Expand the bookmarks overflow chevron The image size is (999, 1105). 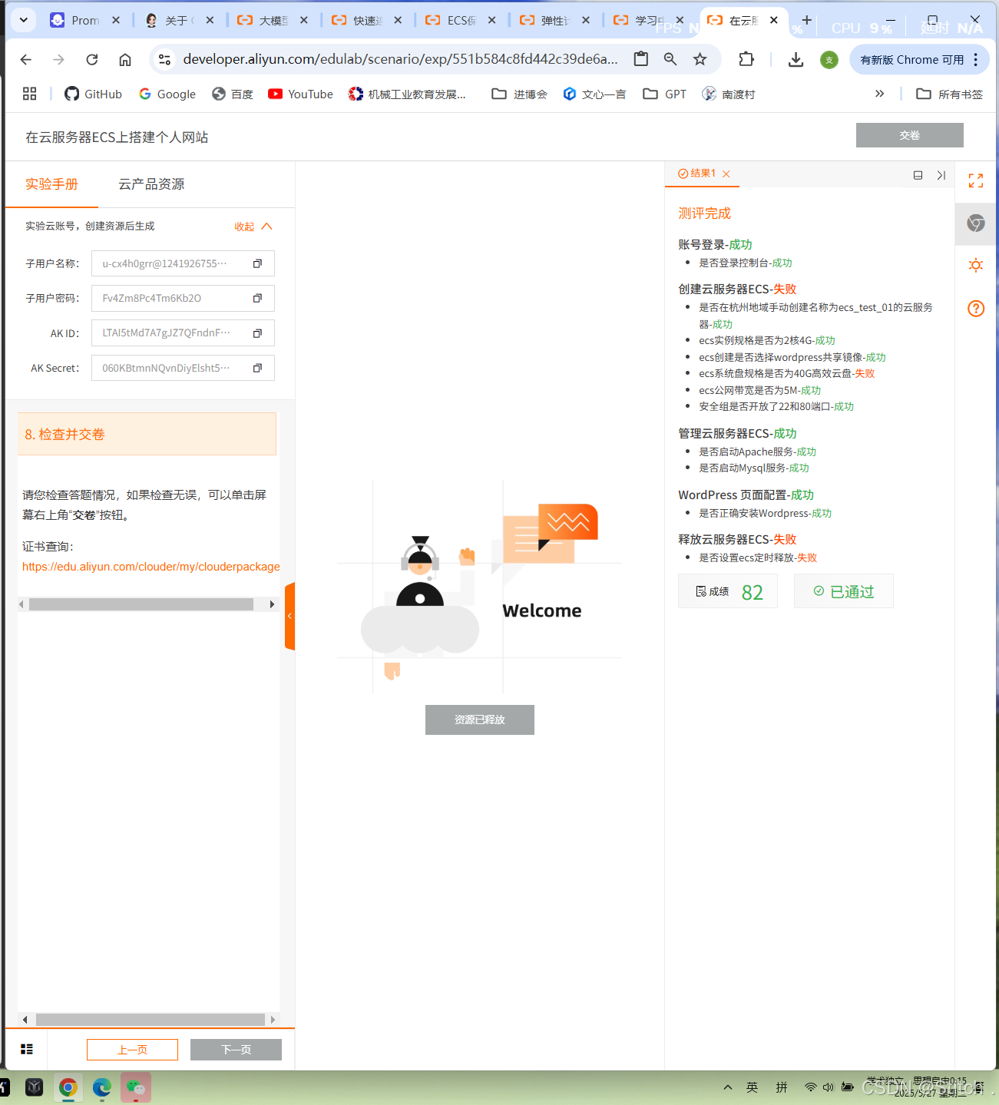coord(878,94)
